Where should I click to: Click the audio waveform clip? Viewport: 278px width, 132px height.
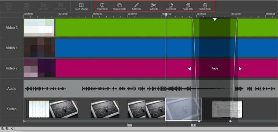[151, 89]
